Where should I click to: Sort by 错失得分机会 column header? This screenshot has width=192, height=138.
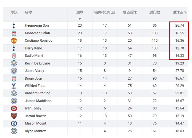(x=105, y=12)
